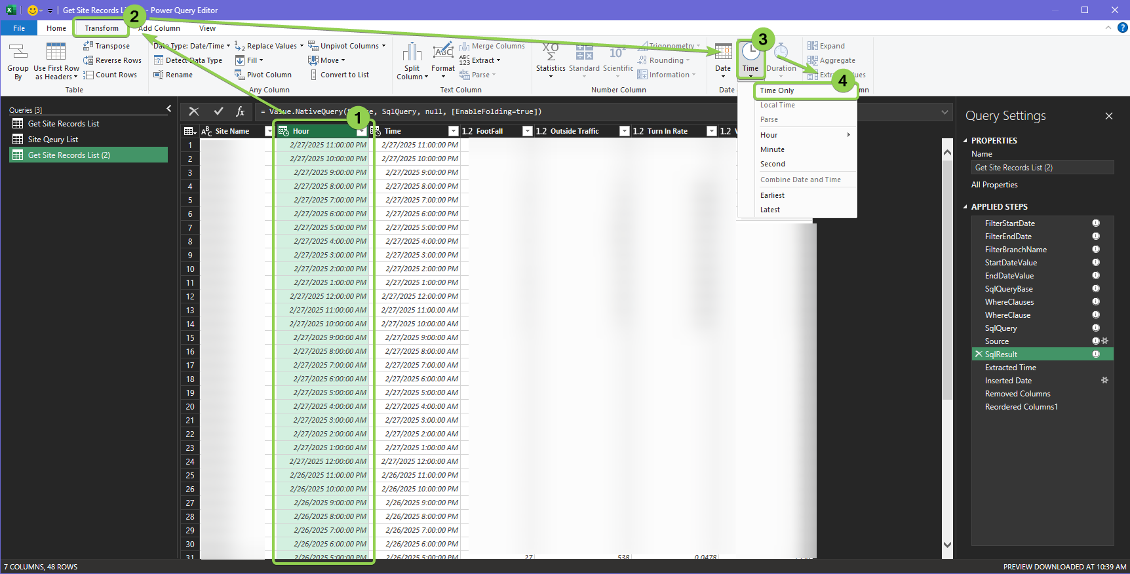1130x574 pixels.
Task: Collapse the Applied Steps section
Action: pyautogui.click(x=965, y=206)
